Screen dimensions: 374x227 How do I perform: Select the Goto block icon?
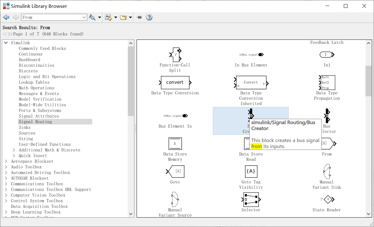tap(175, 172)
